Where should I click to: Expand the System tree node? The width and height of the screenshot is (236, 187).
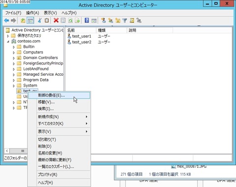pos(14,86)
